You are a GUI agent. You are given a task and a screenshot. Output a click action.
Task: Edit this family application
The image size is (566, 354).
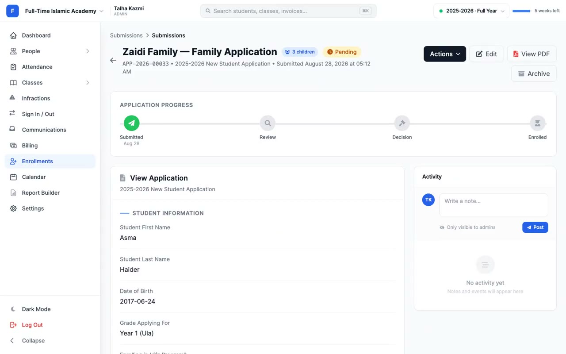pyautogui.click(x=486, y=54)
